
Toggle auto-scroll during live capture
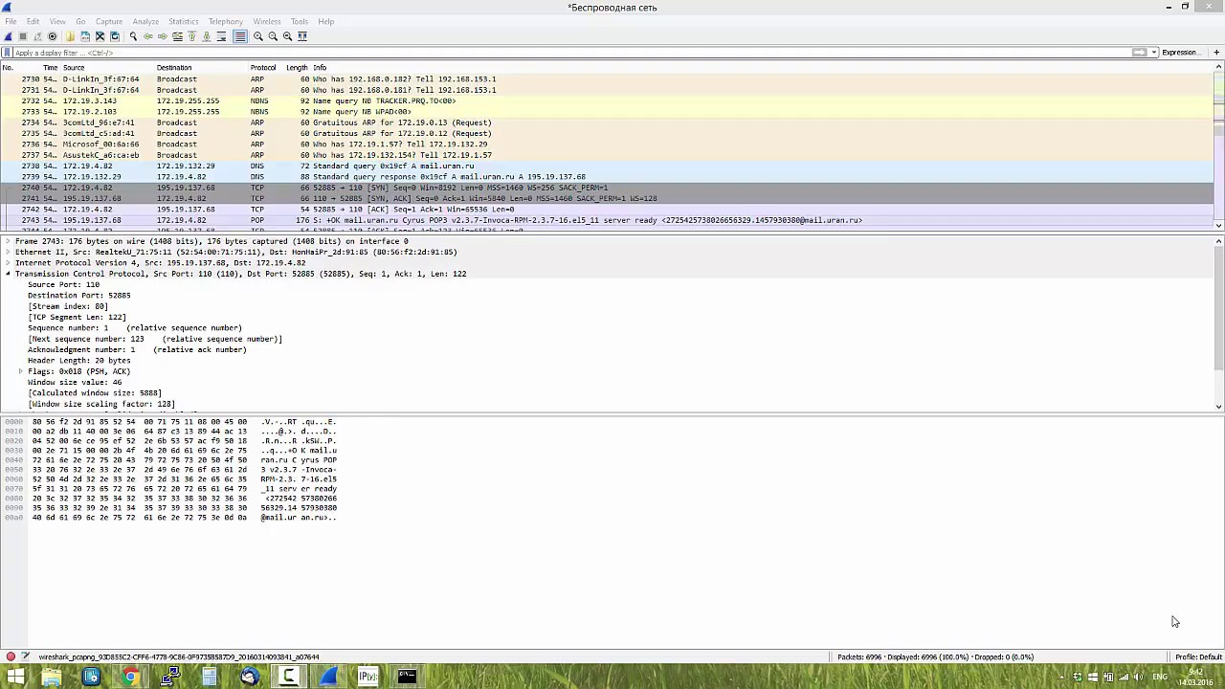pyautogui.click(x=221, y=36)
